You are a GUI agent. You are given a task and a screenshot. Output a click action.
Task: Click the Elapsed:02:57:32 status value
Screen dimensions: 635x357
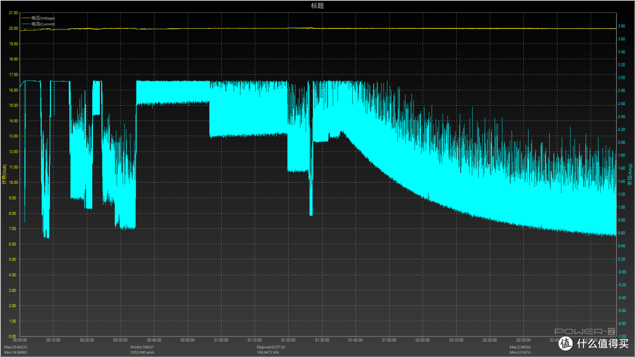[x=270, y=347]
